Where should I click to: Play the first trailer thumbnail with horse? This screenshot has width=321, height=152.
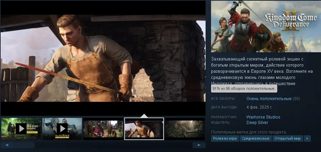(x=21, y=129)
